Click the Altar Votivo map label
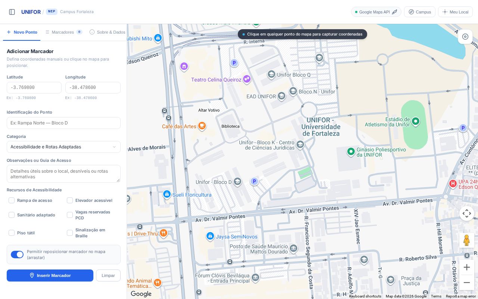Viewport: 478px width, 299px height. (209, 110)
